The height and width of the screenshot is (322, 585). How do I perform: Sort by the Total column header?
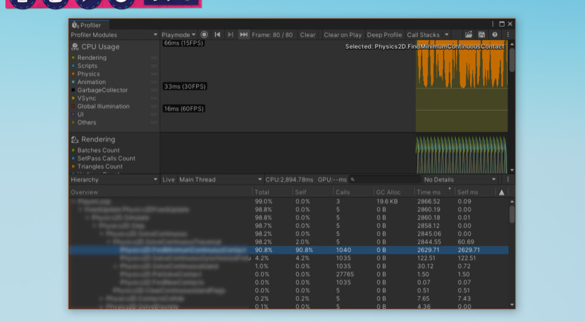pos(272,192)
